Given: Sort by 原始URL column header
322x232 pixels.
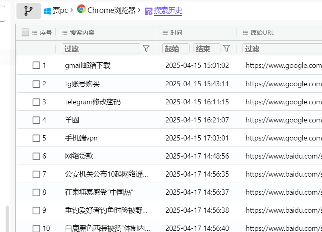Looking at the screenshot, I should click(x=262, y=33).
